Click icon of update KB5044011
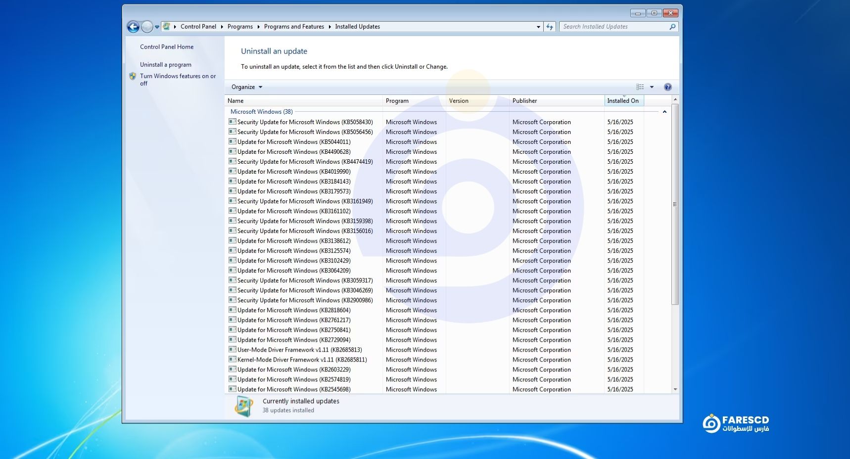 pos(232,141)
